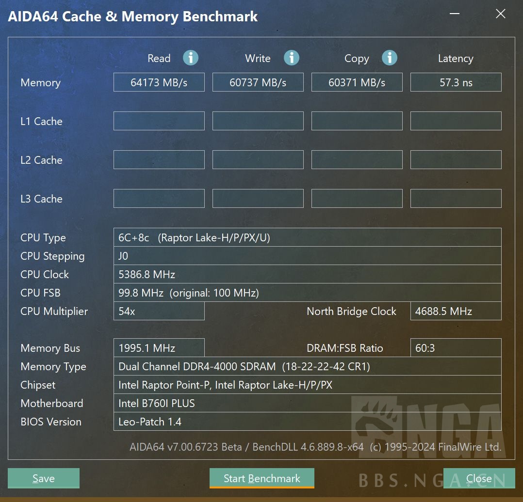Click the Memory Copy speed field
523x502 pixels.
click(x=357, y=82)
